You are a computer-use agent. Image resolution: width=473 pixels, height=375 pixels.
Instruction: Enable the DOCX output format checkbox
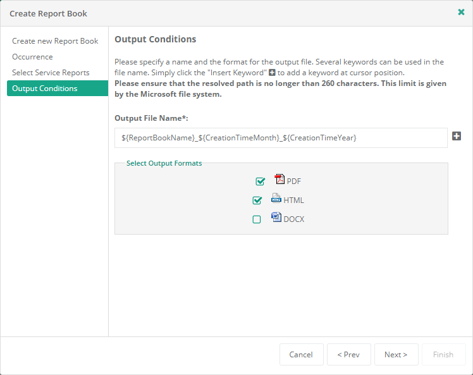(256, 219)
